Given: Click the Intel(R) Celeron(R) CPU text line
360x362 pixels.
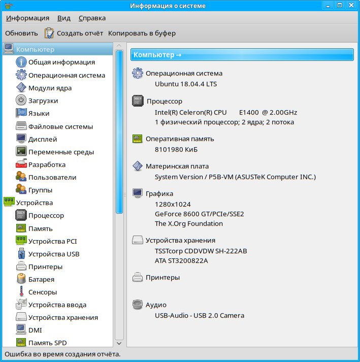Looking at the screenshot, I should tap(226, 112).
